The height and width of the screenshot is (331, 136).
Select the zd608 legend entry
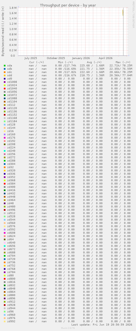click(11, 233)
